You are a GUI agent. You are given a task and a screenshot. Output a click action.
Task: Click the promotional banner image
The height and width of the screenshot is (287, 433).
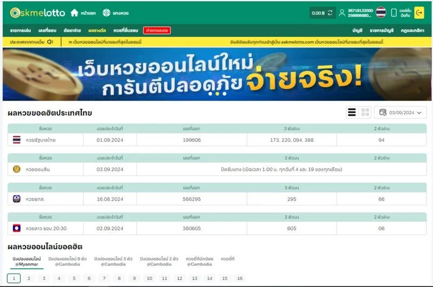tap(217, 74)
